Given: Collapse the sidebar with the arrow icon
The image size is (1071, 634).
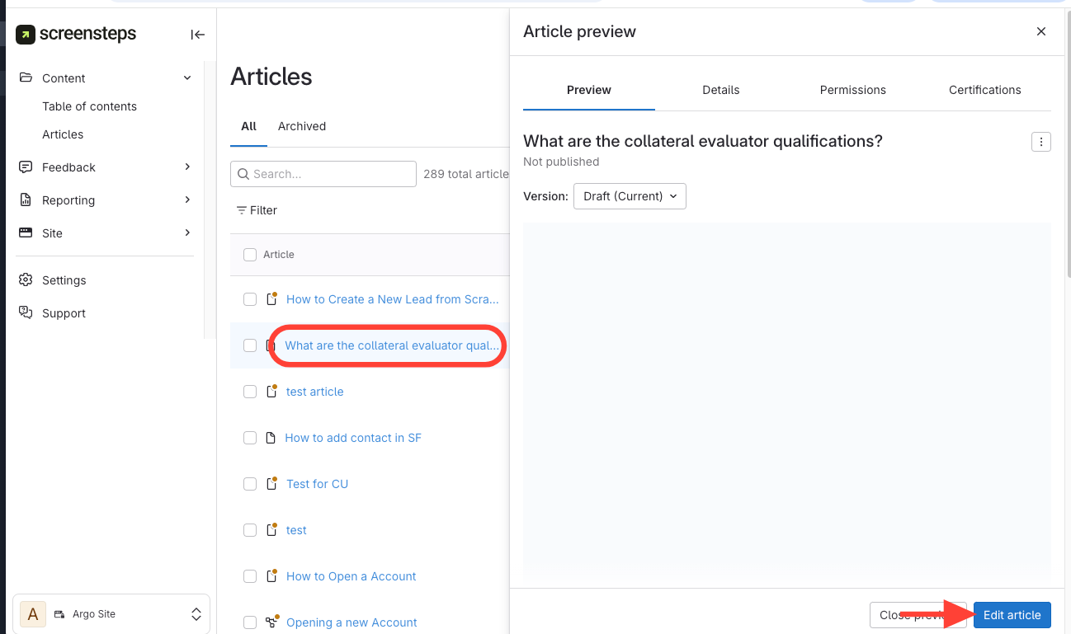Looking at the screenshot, I should click(197, 35).
